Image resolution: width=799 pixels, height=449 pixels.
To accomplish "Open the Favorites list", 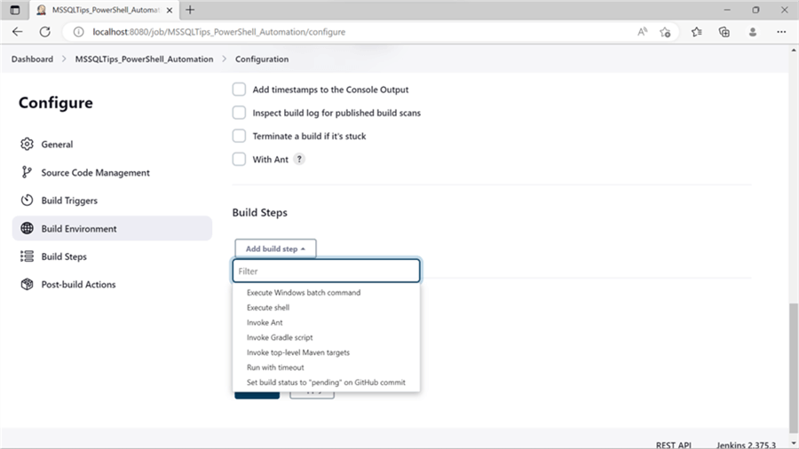I will (697, 32).
